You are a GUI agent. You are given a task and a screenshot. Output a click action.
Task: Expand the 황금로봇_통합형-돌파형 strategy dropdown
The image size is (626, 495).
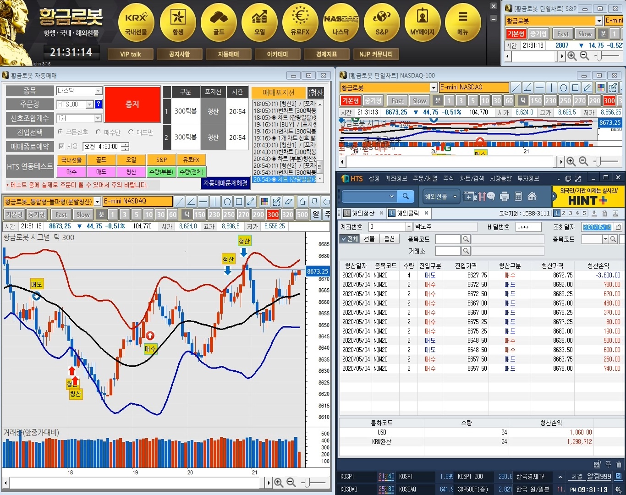pos(97,201)
